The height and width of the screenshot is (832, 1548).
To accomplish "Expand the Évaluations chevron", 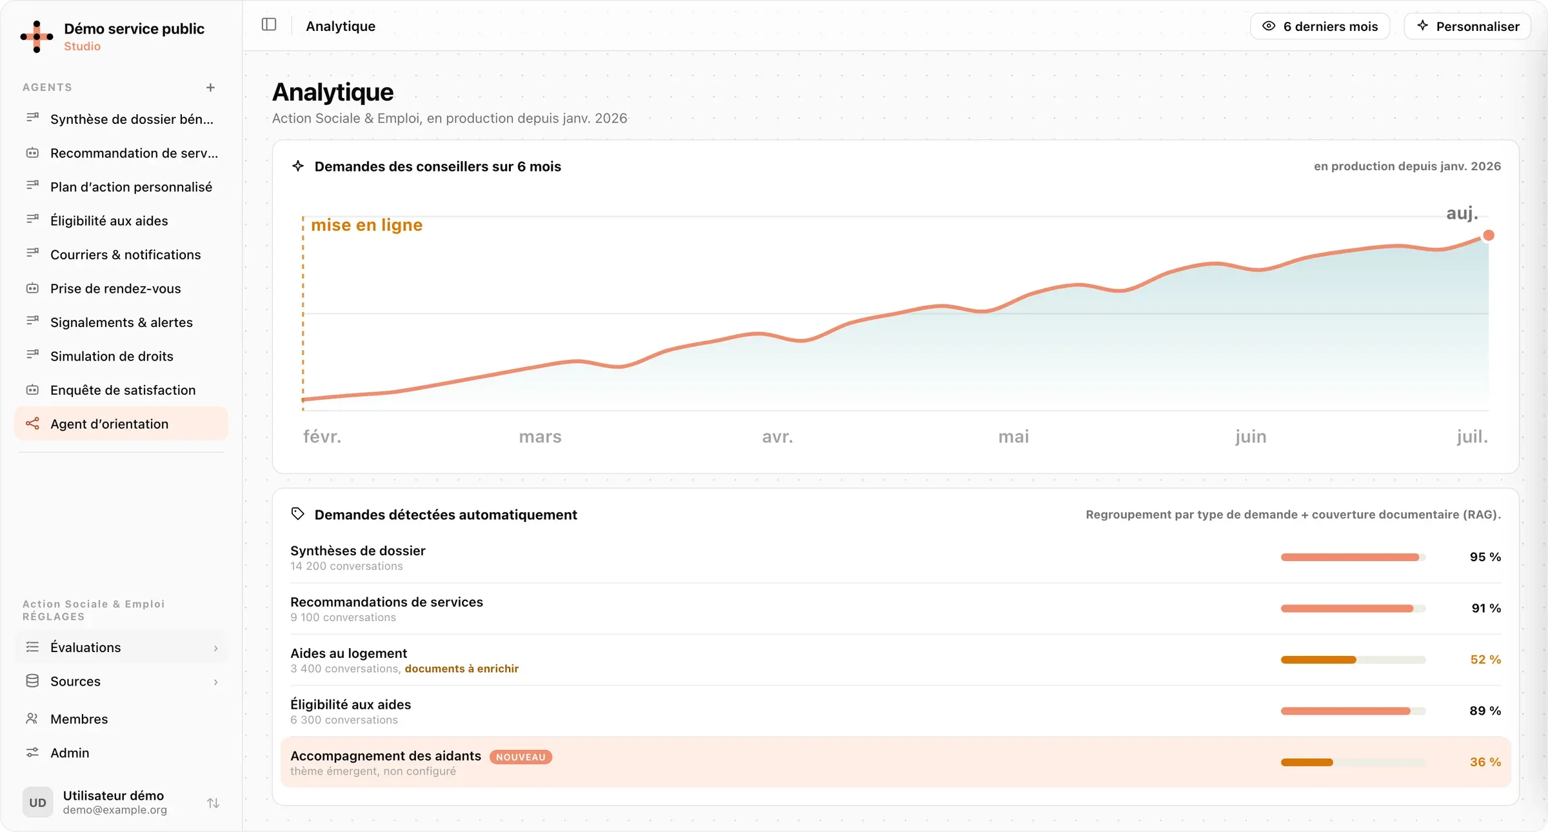I will (215, 648).
